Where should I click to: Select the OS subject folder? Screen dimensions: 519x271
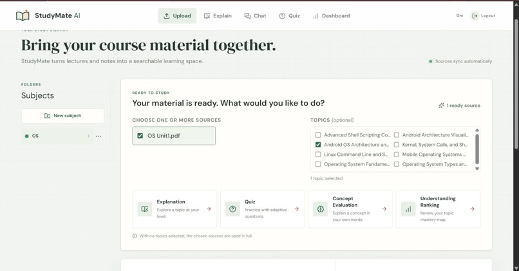pos(56,136)
